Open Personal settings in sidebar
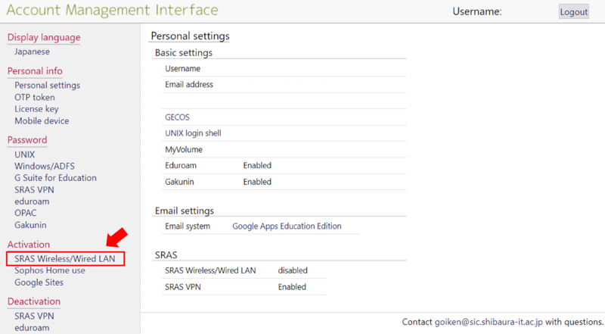Image resolution: width=605 pixels, height=334 pixels. point(48,85)
